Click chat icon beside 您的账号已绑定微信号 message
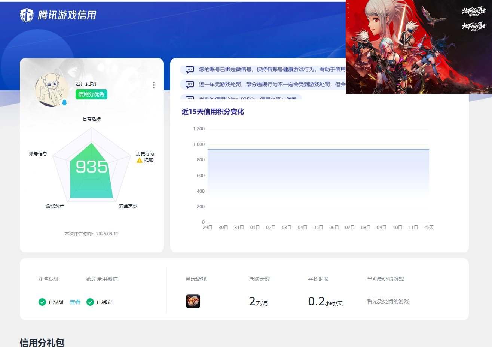This screenshot has height=347, width=492. 190,70
